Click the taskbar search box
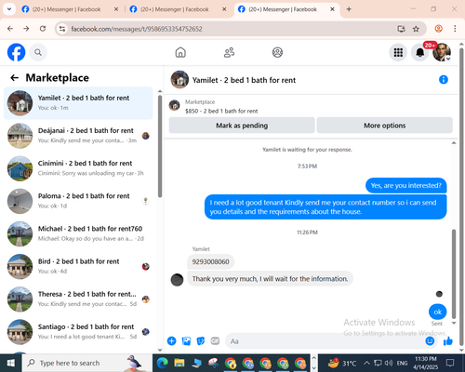465x372 pixels. (x=86, y=363)
